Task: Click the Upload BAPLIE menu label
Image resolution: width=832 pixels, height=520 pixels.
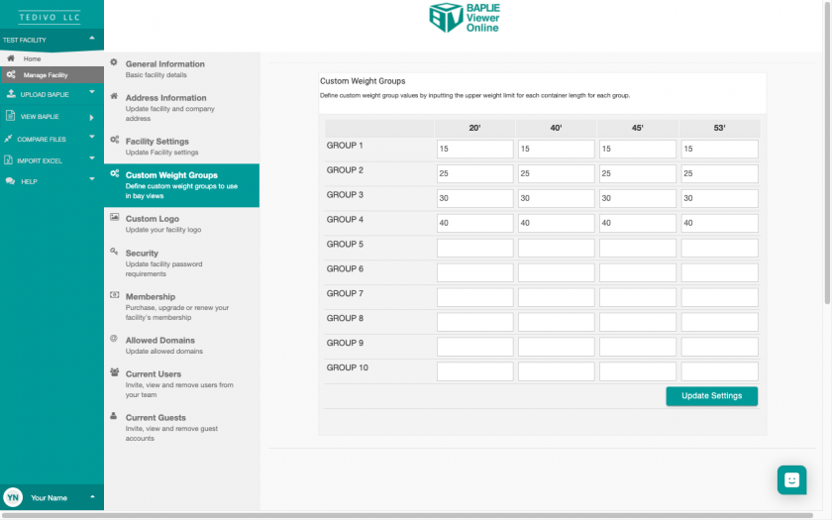Action: pos(45,94)
